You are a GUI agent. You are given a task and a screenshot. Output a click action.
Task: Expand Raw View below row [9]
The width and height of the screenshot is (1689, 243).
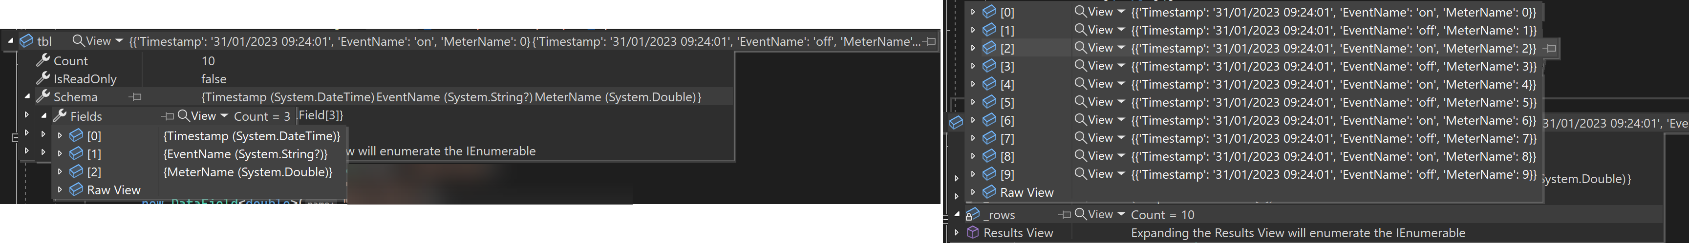[973, 191]
